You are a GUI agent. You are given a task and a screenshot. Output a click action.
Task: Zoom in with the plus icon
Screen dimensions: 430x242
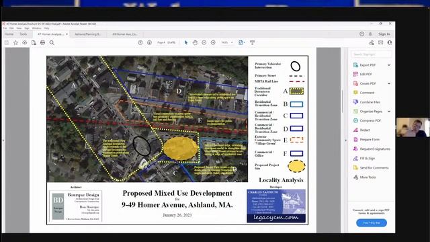(213, 42)
